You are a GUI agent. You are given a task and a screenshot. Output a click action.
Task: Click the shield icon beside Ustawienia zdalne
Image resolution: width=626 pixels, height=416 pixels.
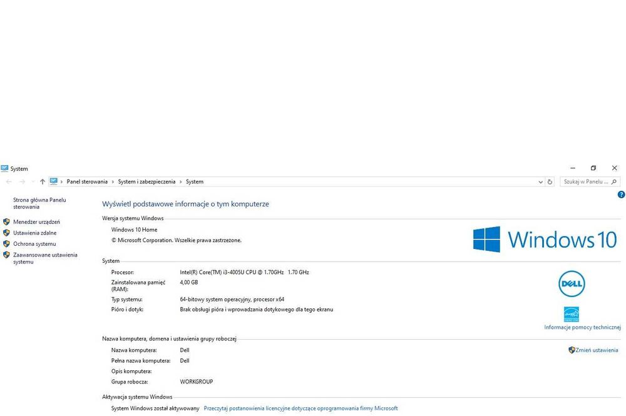[x=6, y=233]
